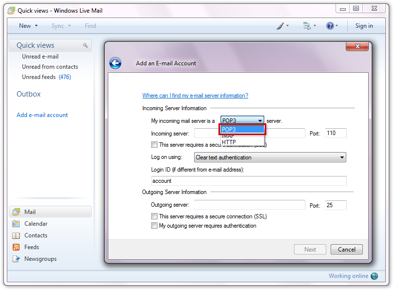
Task: Expand the Sync dropdown arrow
Action: point(69,26)
